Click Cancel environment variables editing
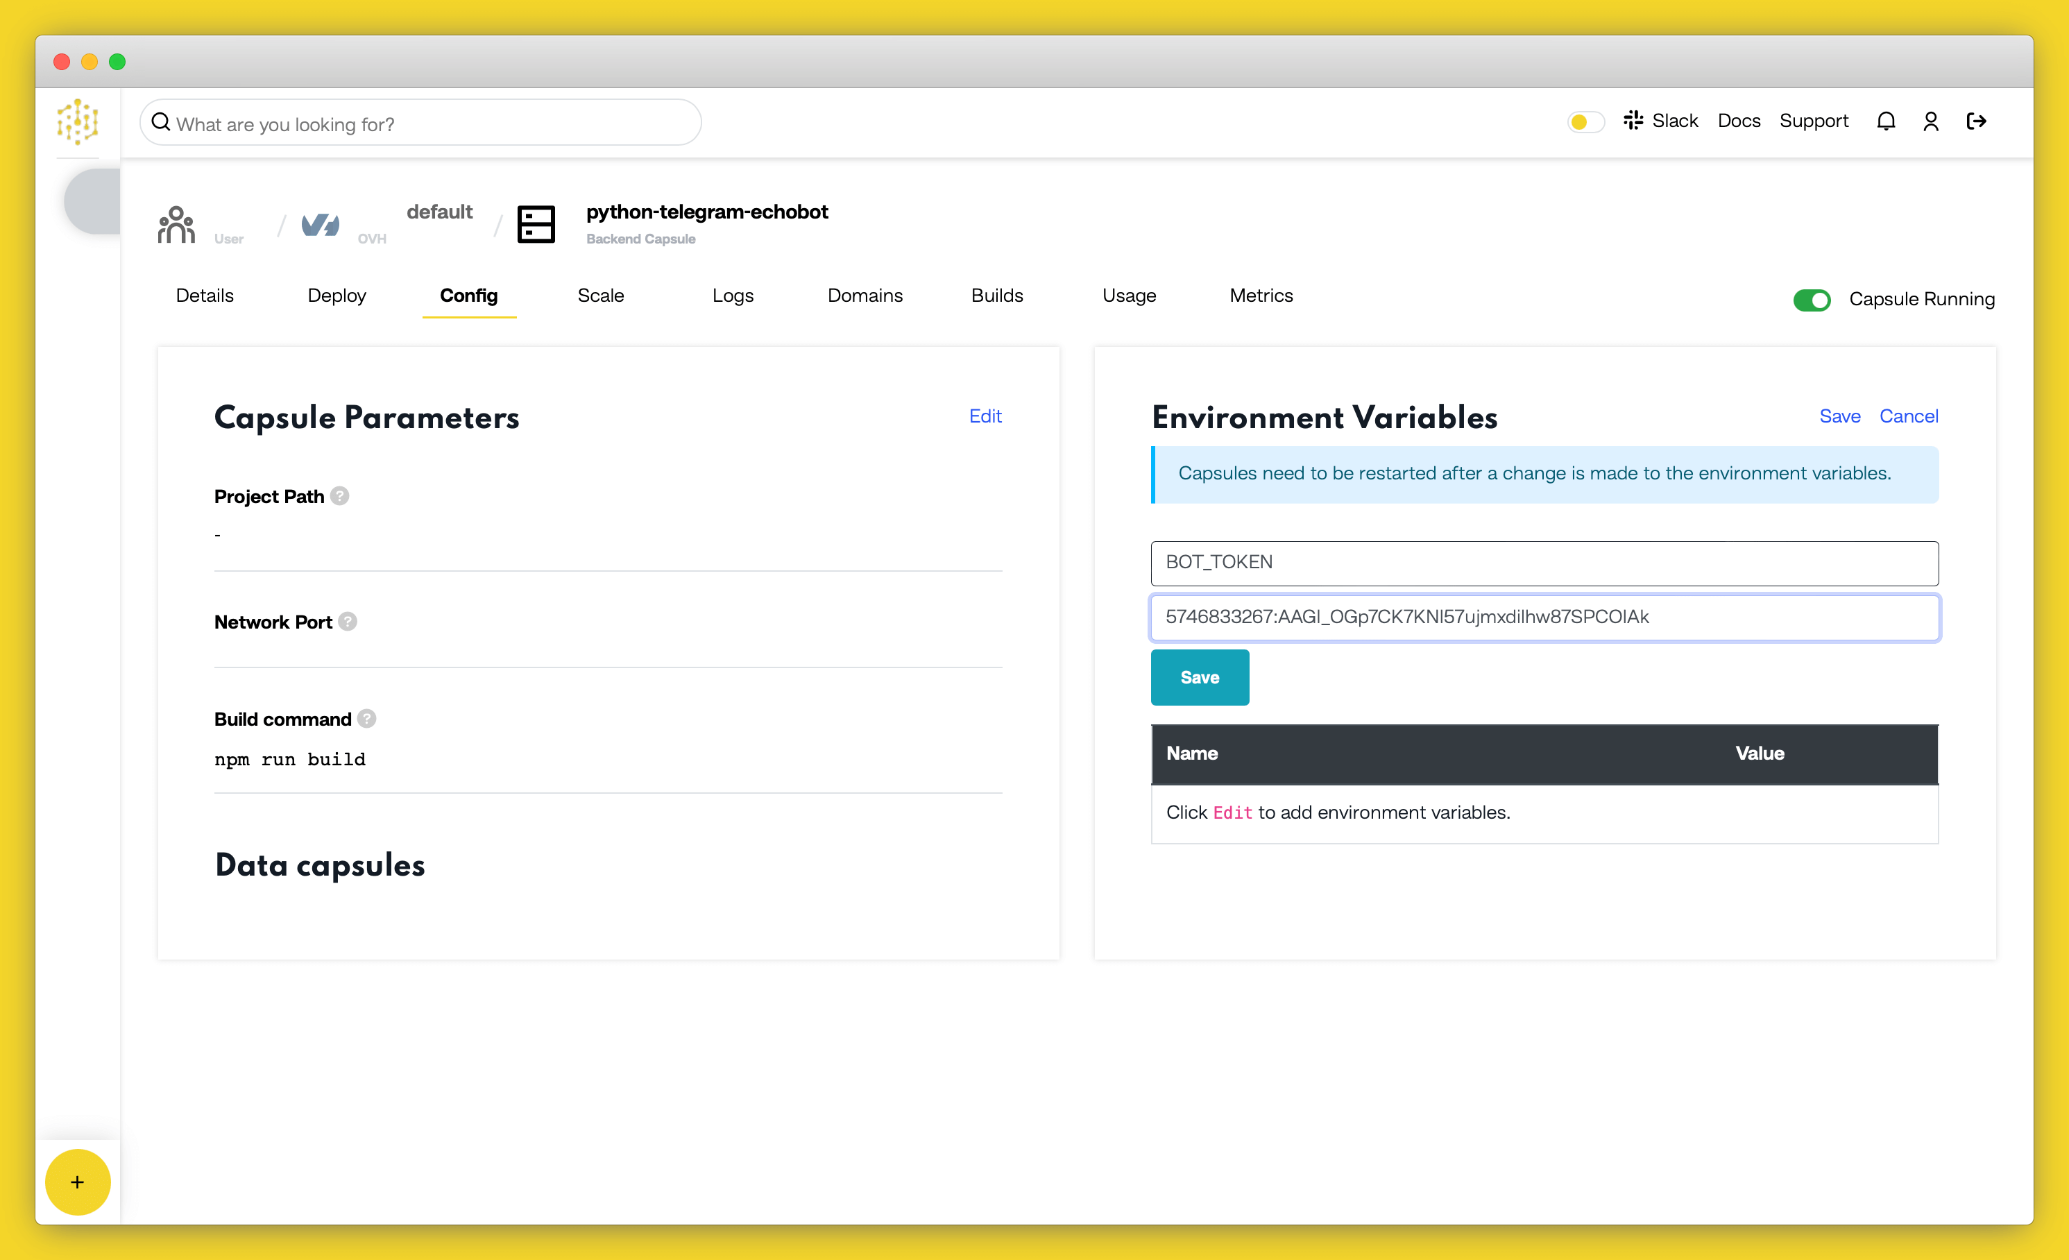 [x=1908, y=415]
